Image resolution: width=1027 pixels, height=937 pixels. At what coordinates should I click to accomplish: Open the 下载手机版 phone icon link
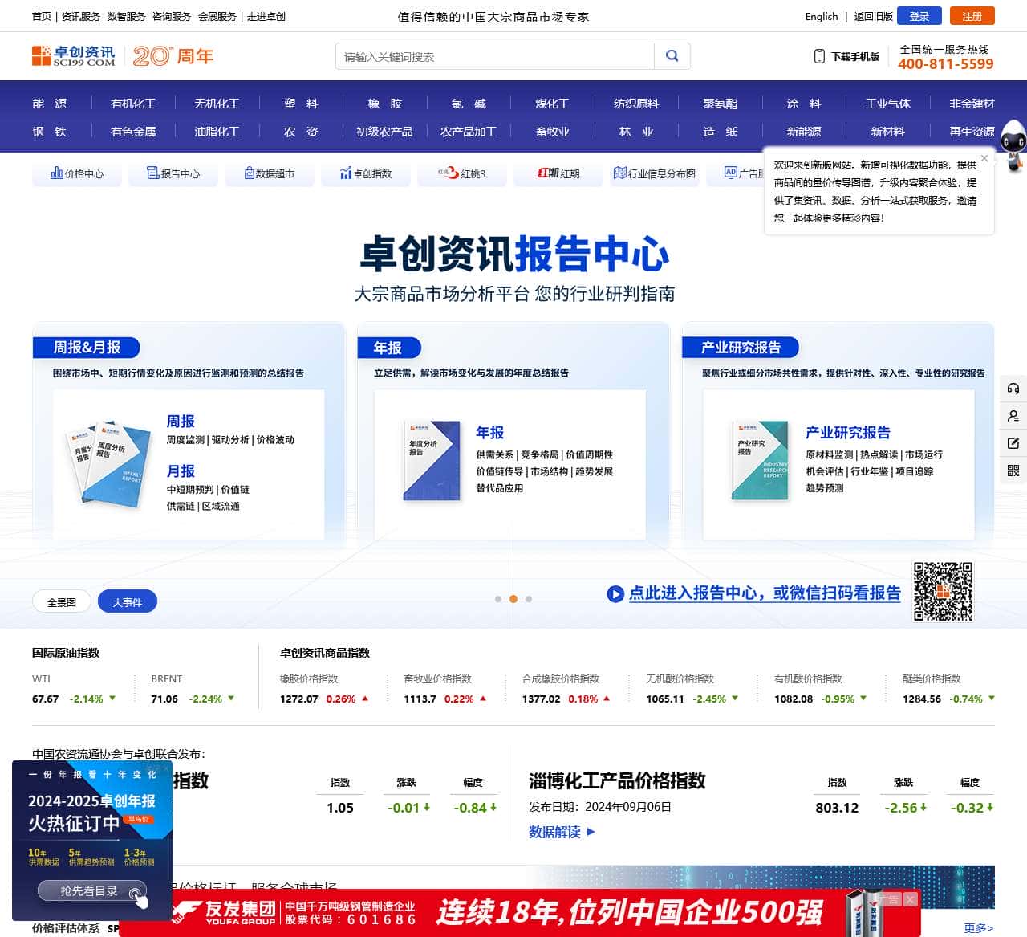846,56
